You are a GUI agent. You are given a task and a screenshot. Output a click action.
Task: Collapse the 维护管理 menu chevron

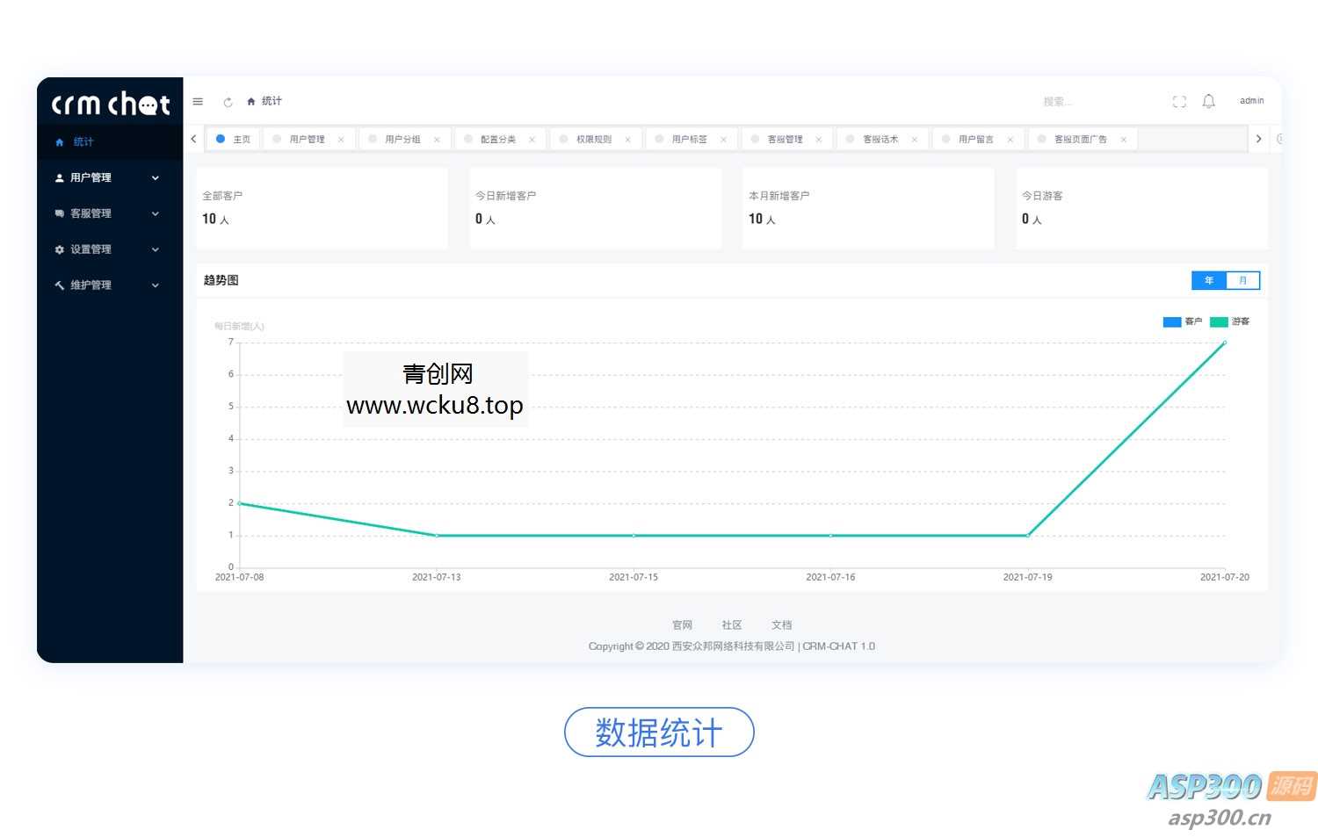[156, 285]
